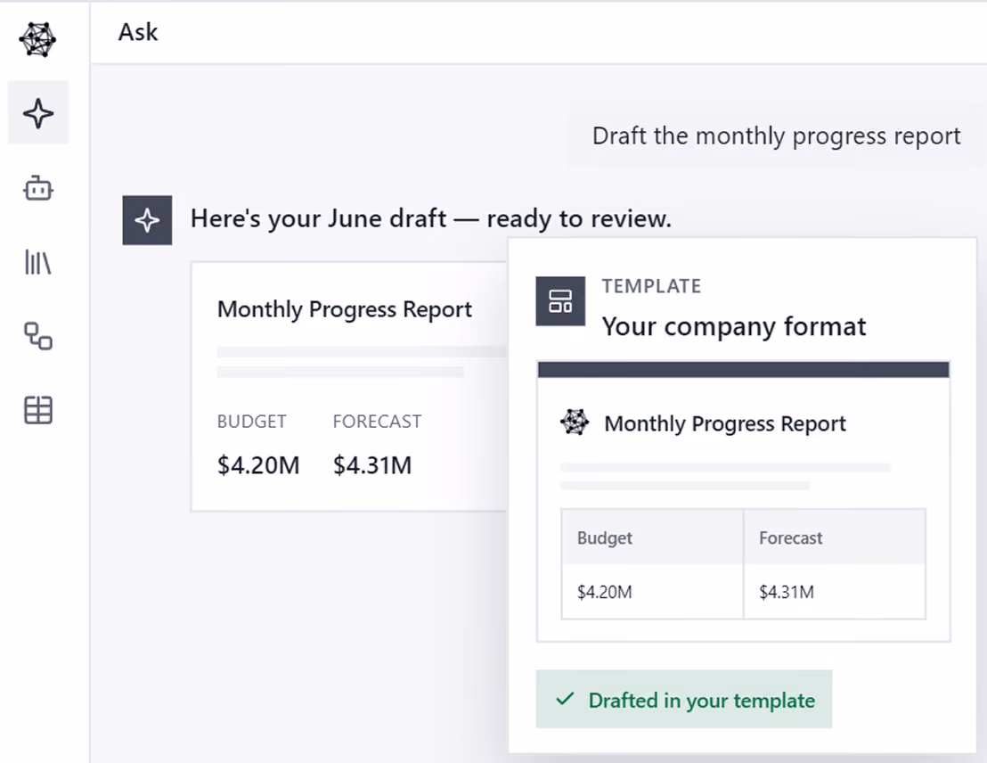Open the robot agents icon in sidebar

(x=37, y=188)
